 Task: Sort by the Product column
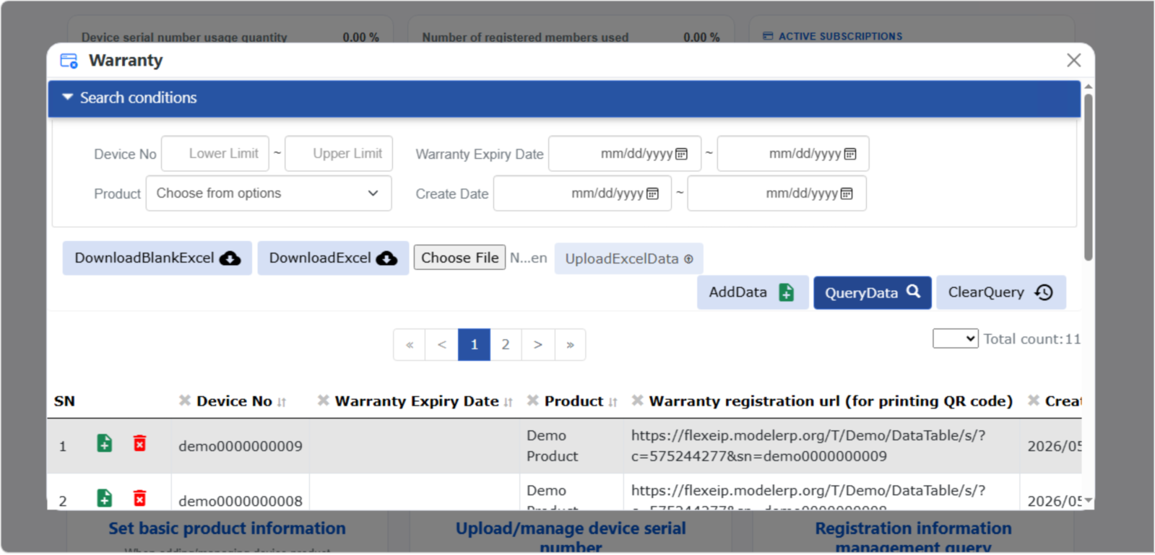point(613,402)
